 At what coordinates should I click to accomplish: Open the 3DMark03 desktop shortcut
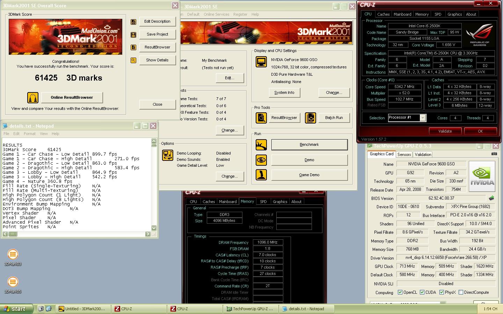pos(13,257)
